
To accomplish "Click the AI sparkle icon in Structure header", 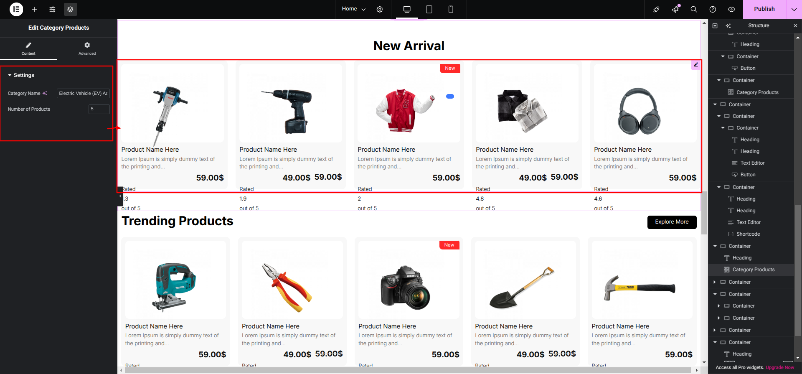I will pos(728,25).
